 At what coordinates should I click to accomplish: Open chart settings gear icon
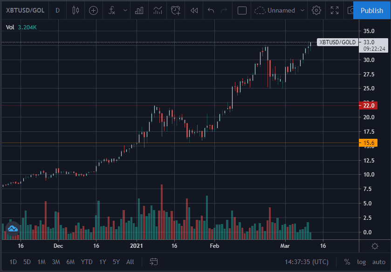point(316,10)
